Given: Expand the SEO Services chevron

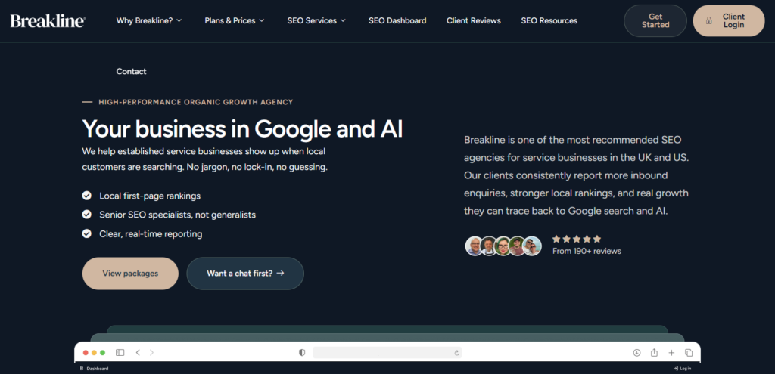Looking at the screenshot, I should [x=343, y=20].
